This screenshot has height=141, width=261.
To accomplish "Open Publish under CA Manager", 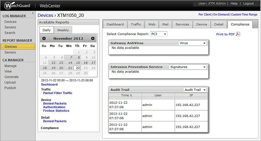I will click(x=10, y=88).
